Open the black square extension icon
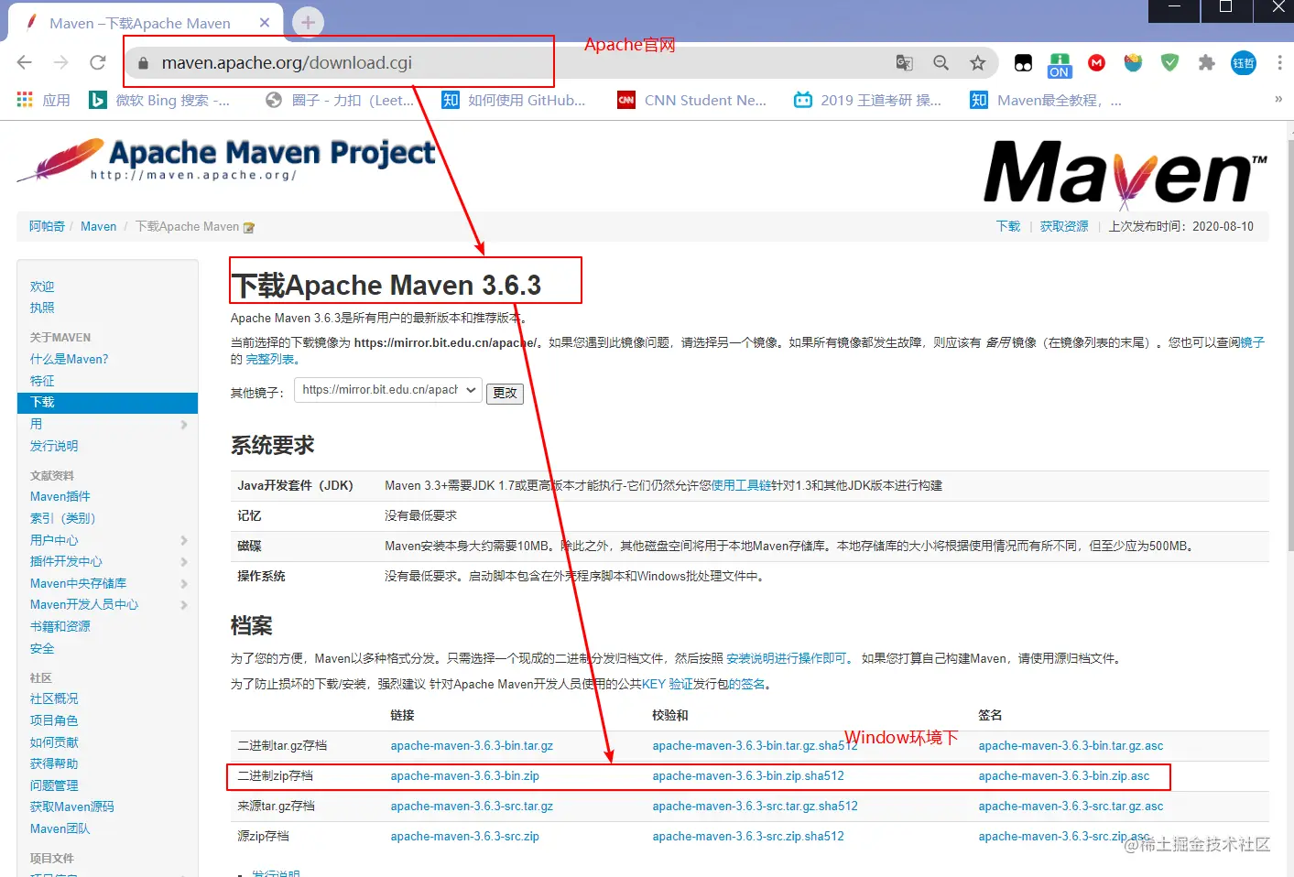This screenshot has width=1294, height=877. tap(1023, 63)
